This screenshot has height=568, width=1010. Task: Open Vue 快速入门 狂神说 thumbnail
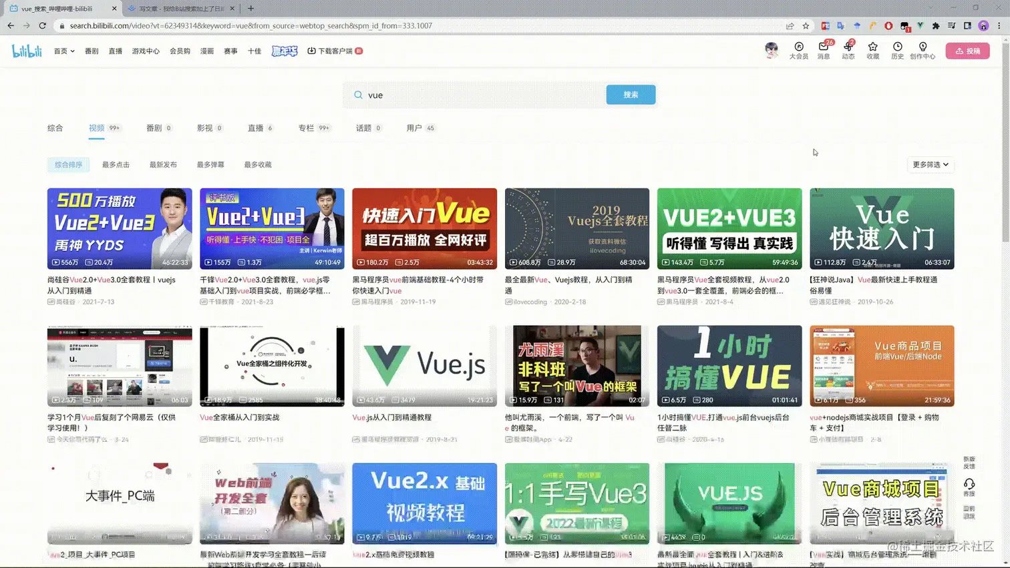pyautogui.click(x=882, y=228)
